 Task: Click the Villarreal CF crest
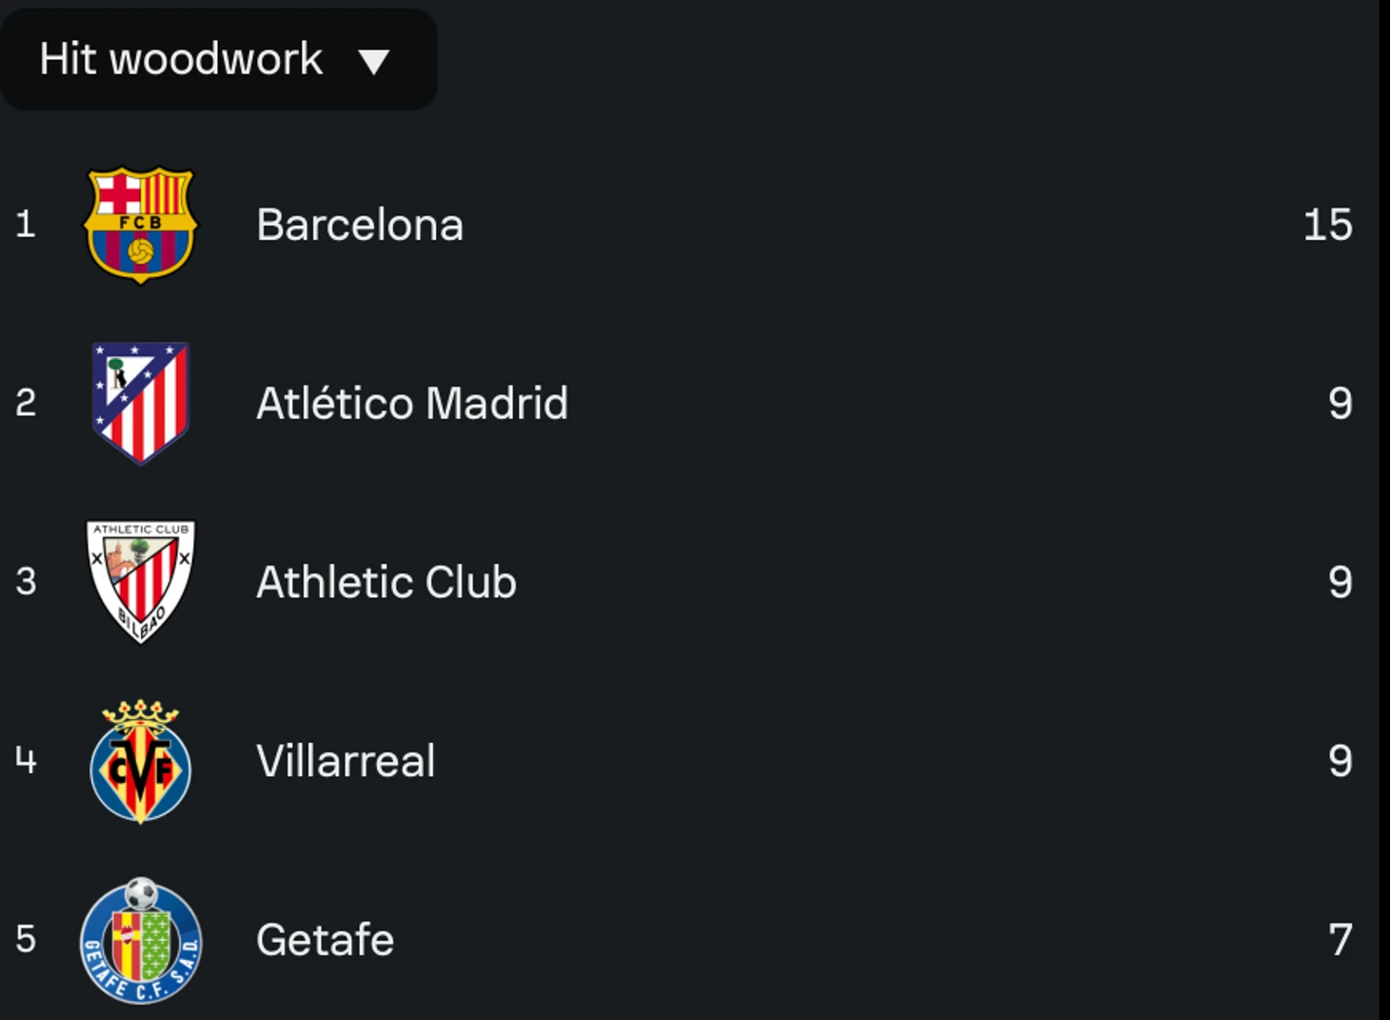141,761
